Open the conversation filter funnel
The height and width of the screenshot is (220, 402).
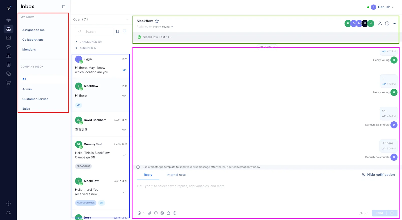pyautogui.click(x=124, y=32)
